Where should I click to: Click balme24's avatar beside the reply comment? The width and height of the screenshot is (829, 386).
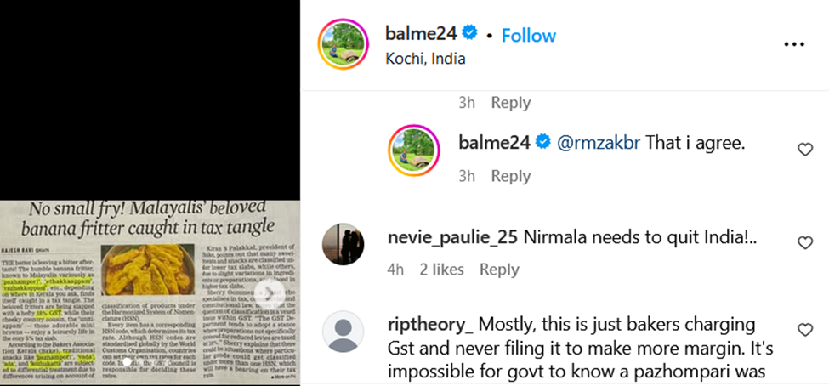(x=414, y=150)
